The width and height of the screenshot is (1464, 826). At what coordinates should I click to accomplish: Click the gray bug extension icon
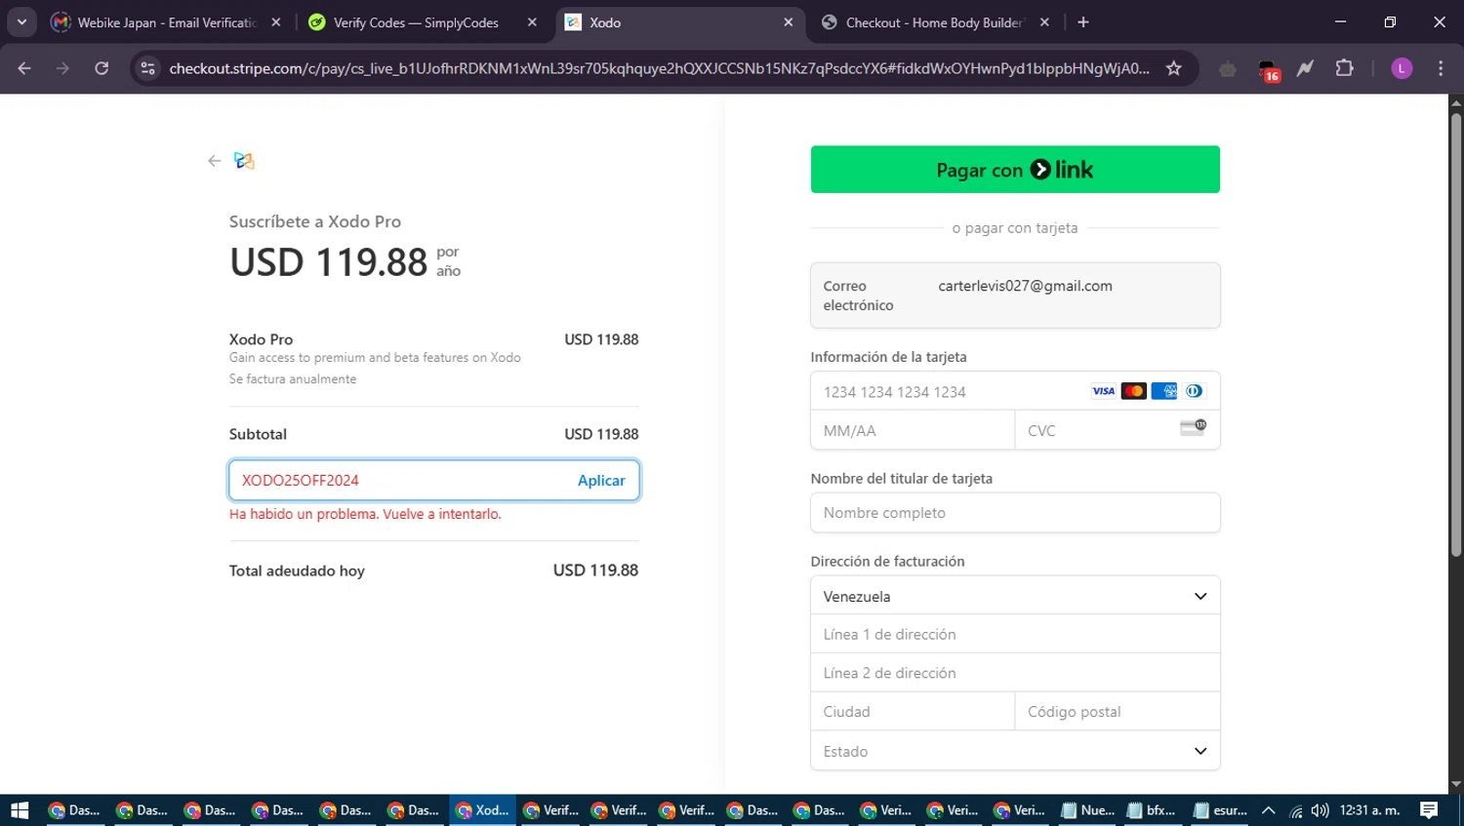[1228, 68]
